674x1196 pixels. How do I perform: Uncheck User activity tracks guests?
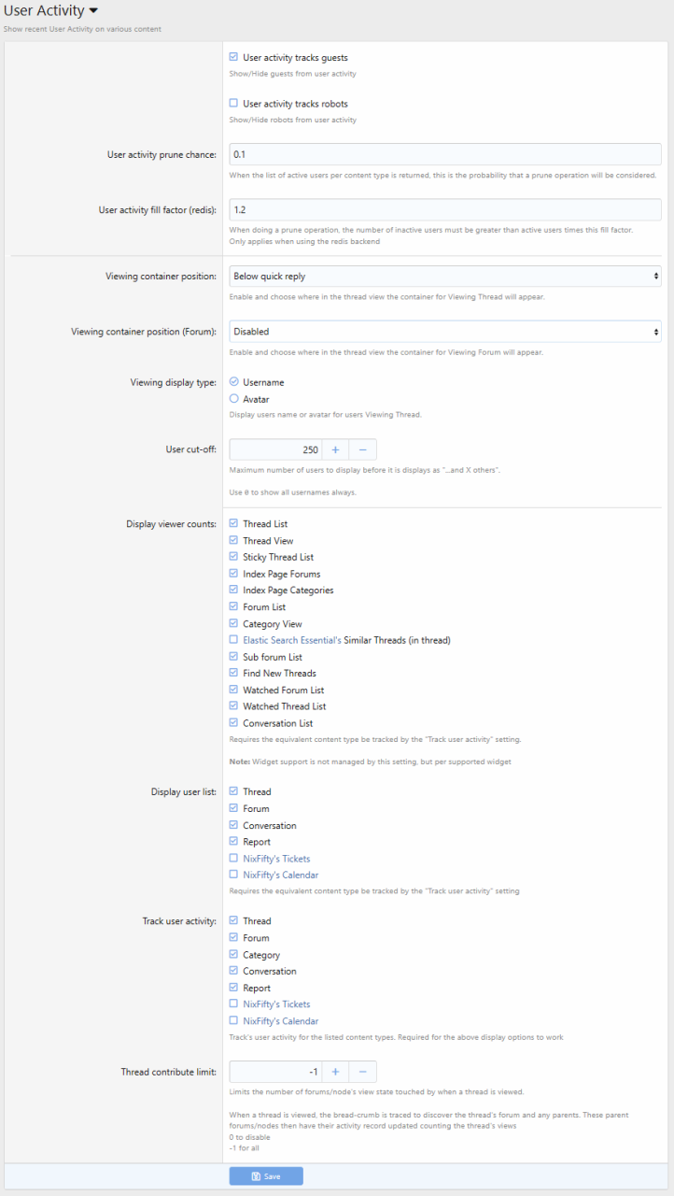click(x=233, y=57)
